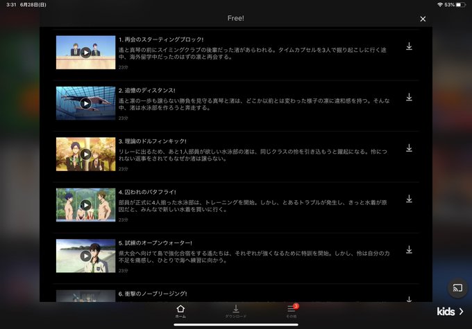Go to the ホーム tab
The width and height of the screenshot is (472, 329).
coord(180,311)
